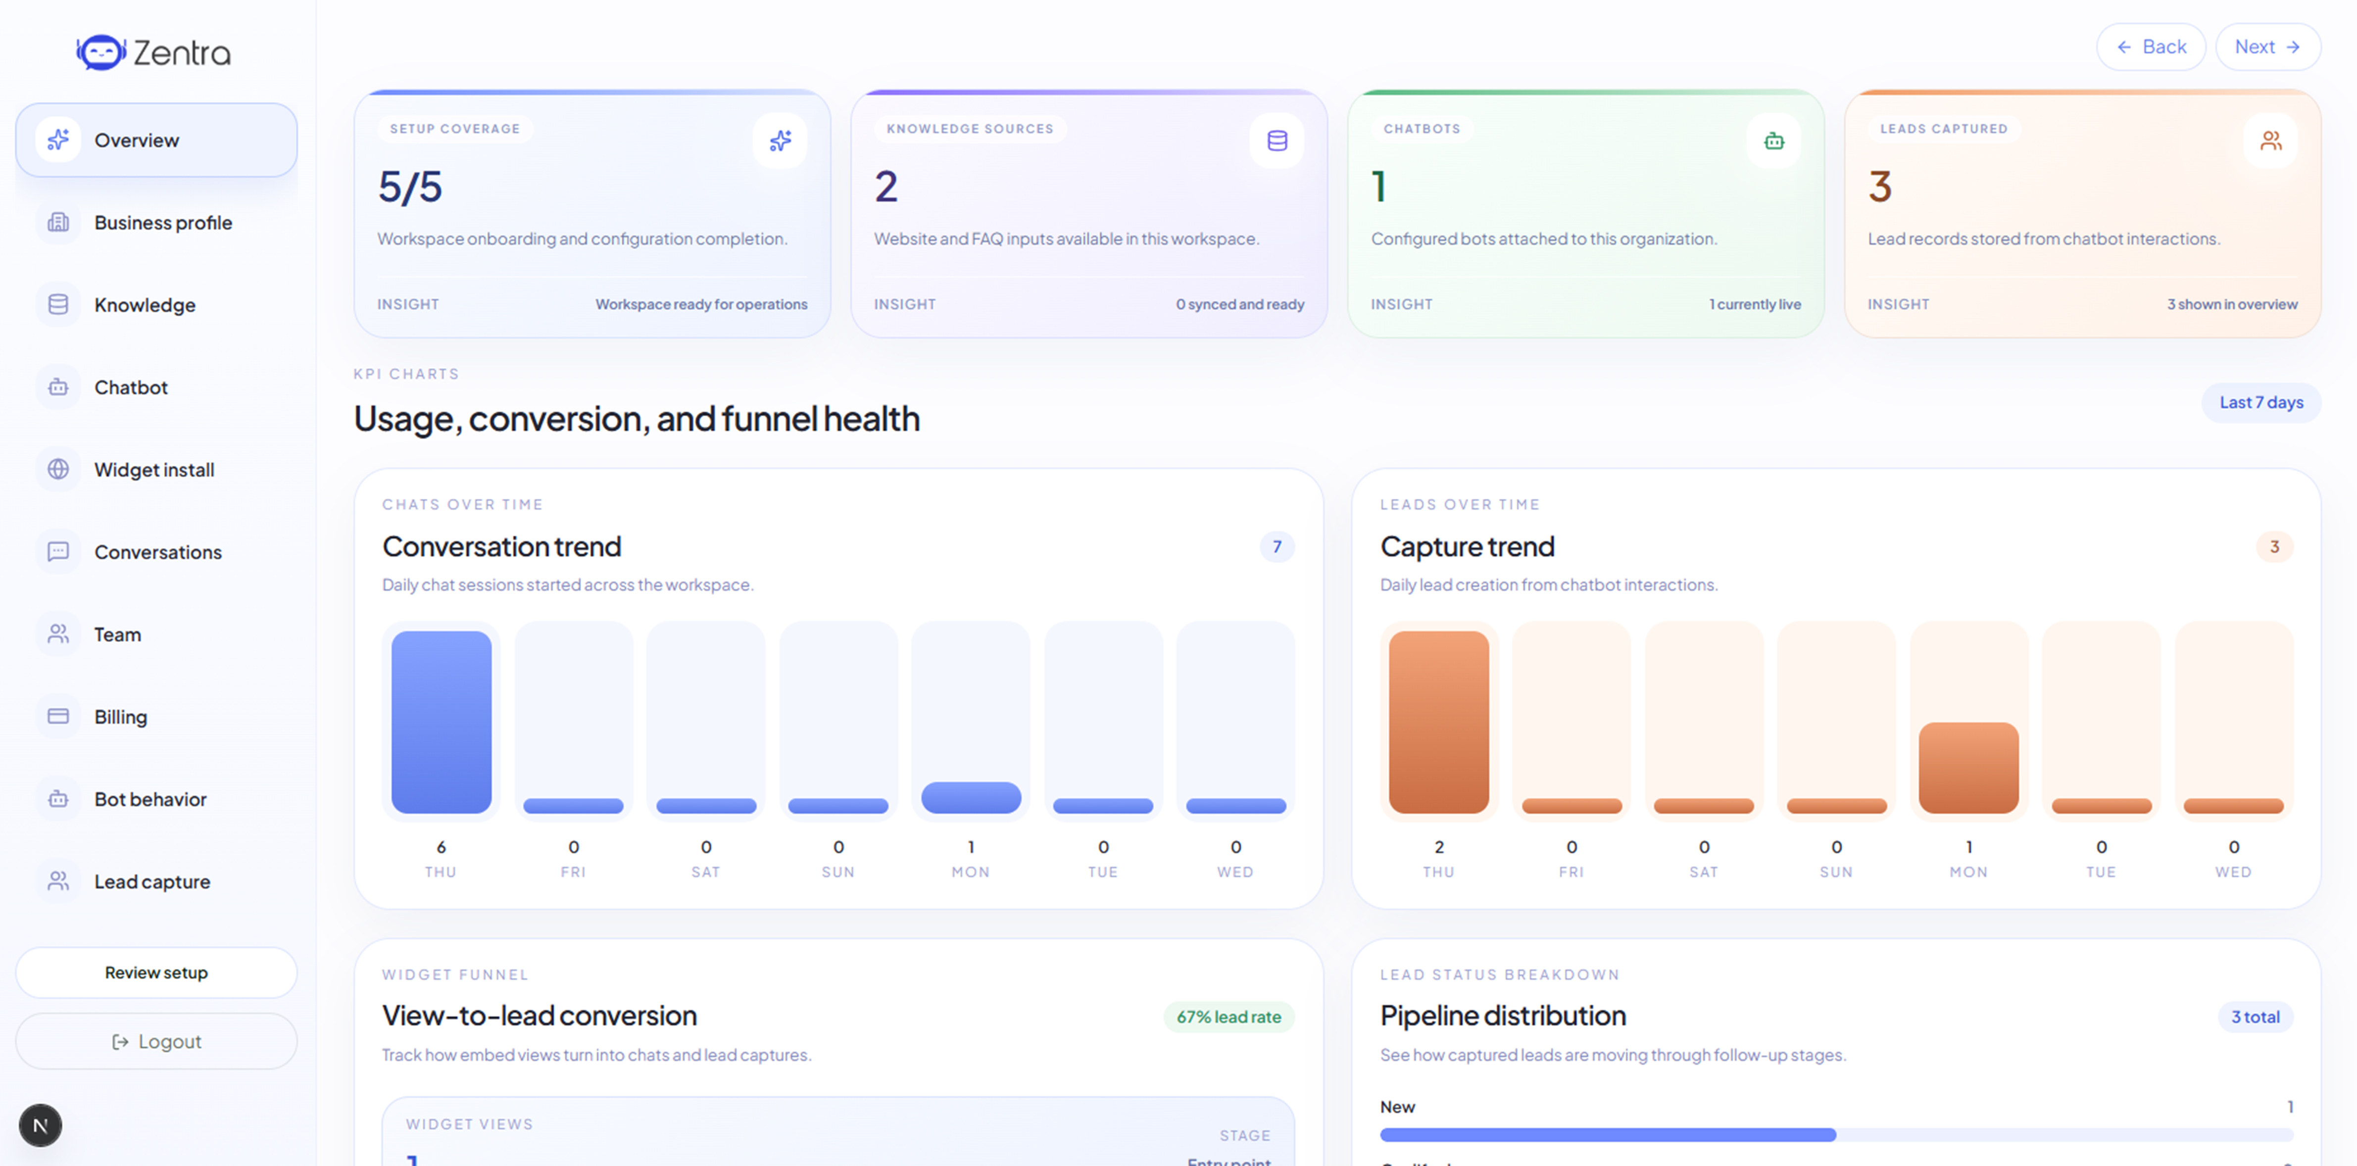
Task: Click the profile avatar at bottom left
Action: coord(39,1126)
